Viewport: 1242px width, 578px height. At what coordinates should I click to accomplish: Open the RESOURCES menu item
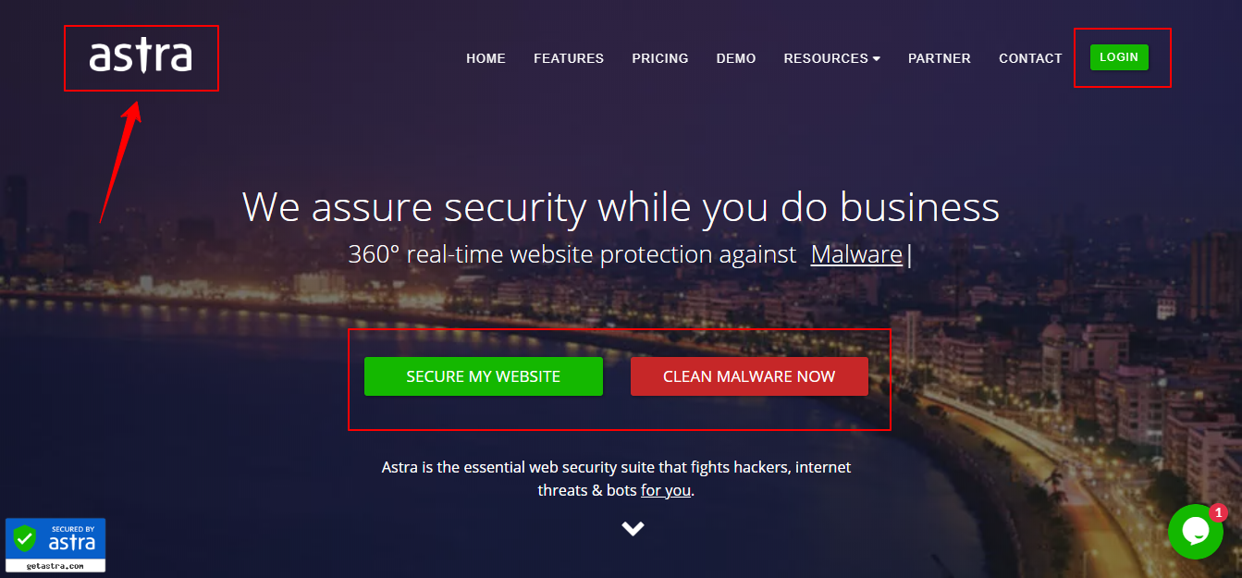(831, 58)
